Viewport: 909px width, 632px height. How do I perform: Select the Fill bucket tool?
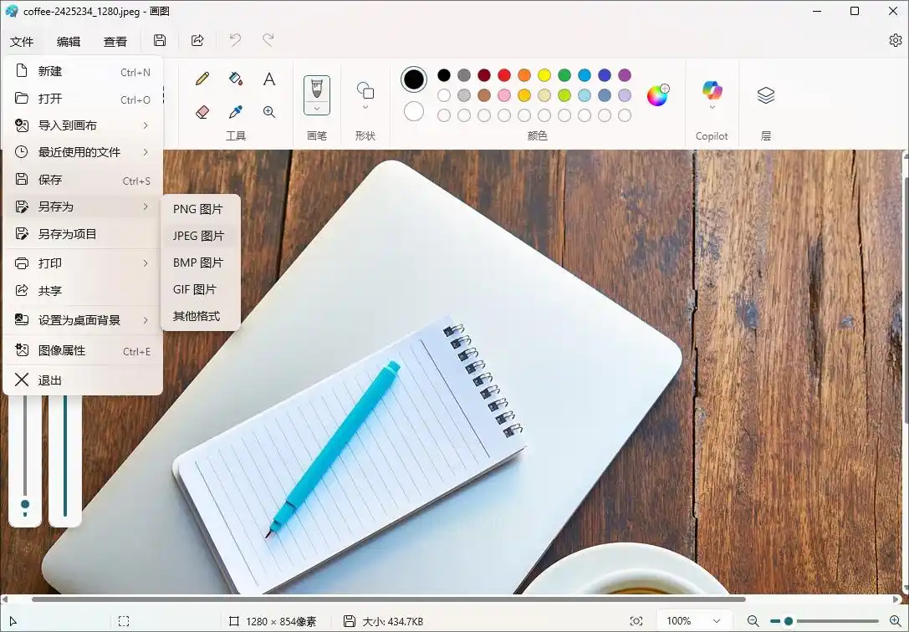click(235, 79)
